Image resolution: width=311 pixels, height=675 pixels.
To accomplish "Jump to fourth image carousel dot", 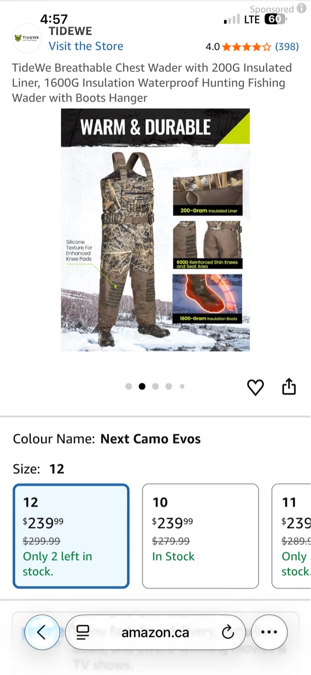I will [x=168, y=386].
